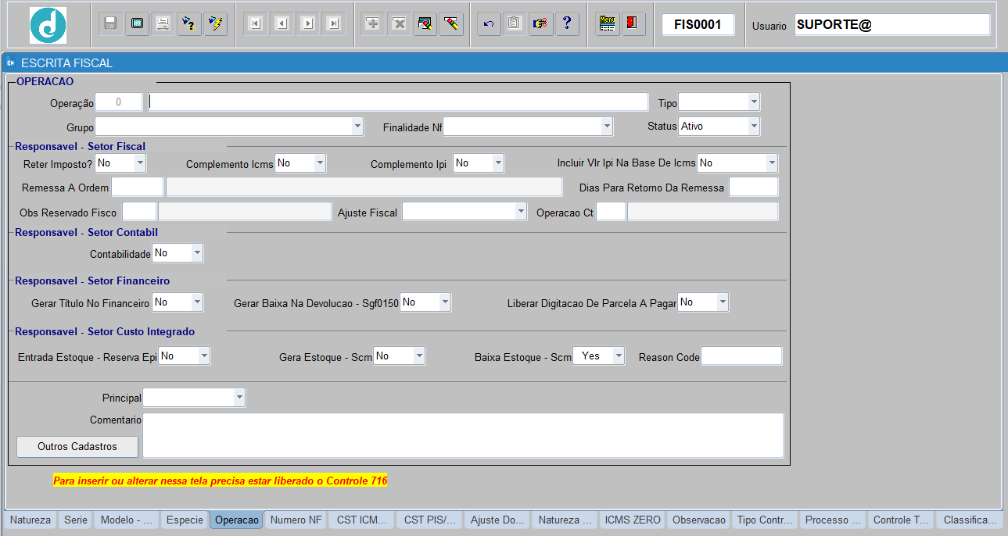Image resolution: width=1008 pixels, height=536 pixels.
Task: Go to first record arrow icon
Action: (255, 23)
